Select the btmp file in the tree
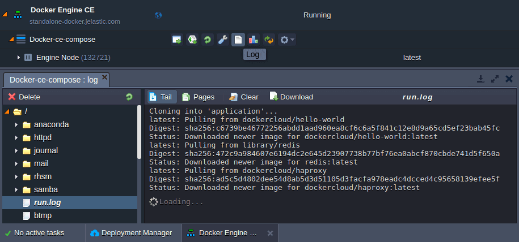The height and width of the screenshot is (242, 519). pos(43,215)
